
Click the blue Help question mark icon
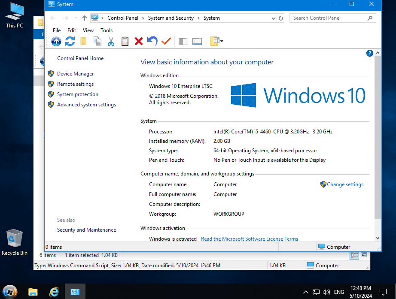(x=369, y=53)
